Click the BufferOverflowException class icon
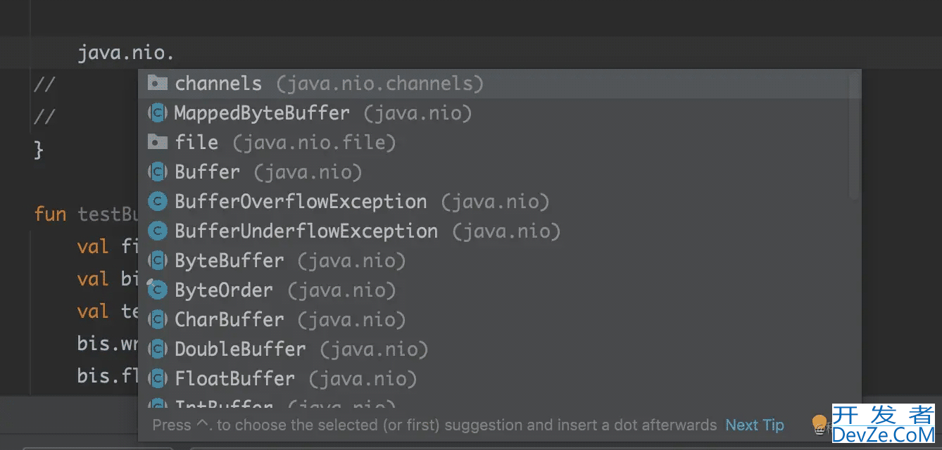 coord(158,201)
